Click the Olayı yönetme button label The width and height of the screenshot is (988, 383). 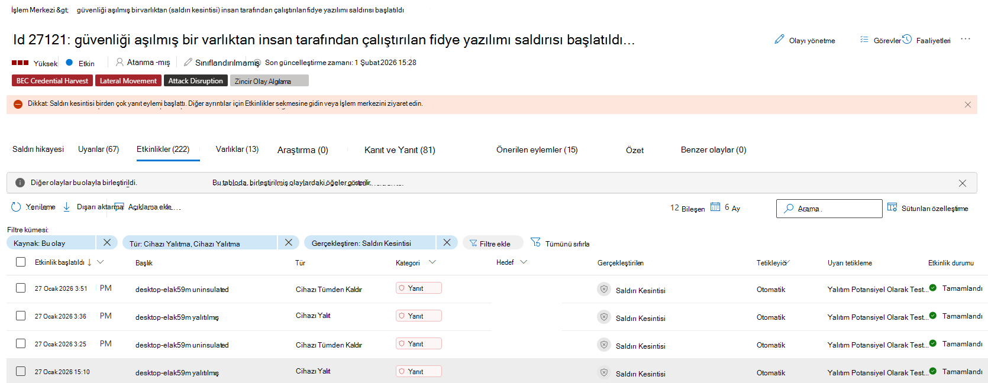(x=812, y=41)
